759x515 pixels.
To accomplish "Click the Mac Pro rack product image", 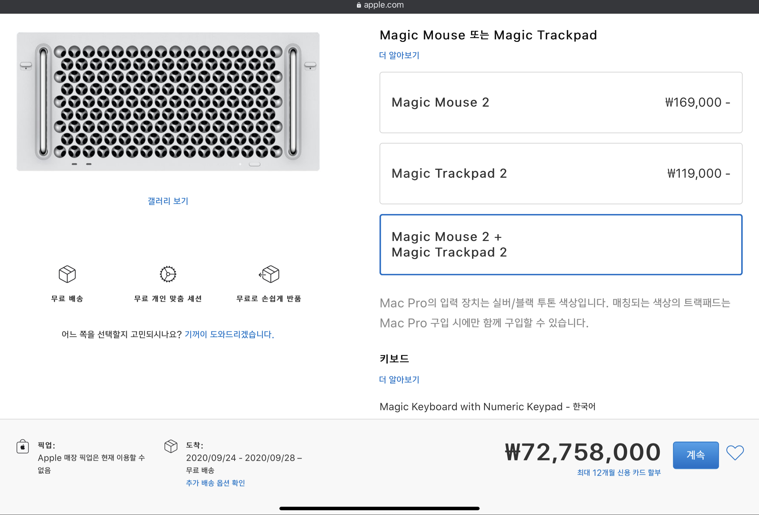I will (x=168, y=101).
